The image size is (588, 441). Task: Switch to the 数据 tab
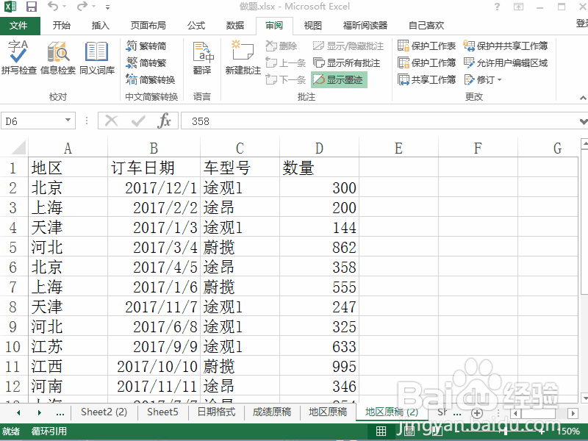[x=235, y=26]
